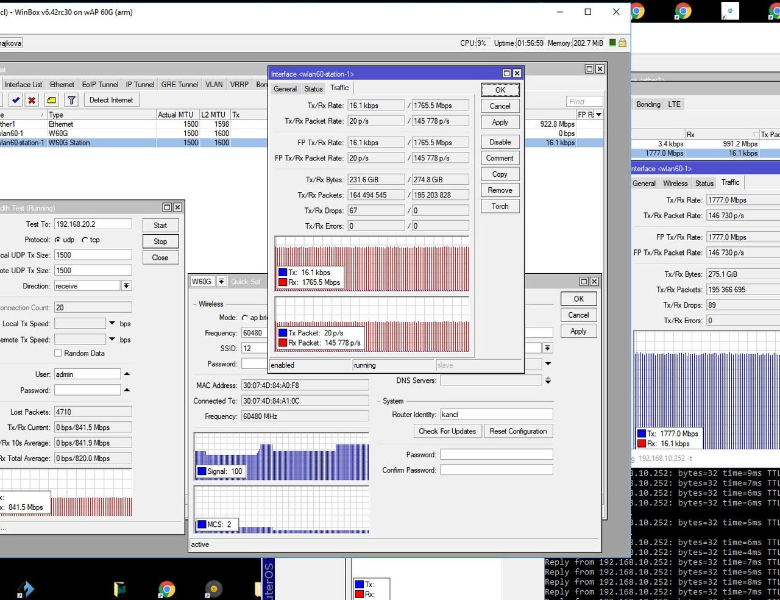Open the taskbar icon right of Chrome
Image resolution: width=780 pixels, height=600 pixels.
tap(213, 589)
